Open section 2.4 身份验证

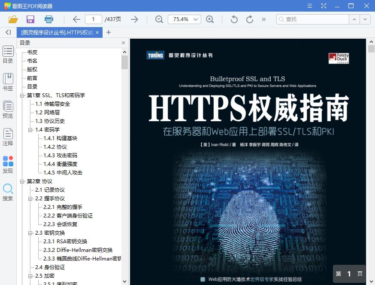point(50,267)
